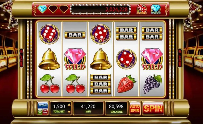This screenshot has height=124, width=203.
Task: Select the second empty diamond slot
Action: point(53,9)
